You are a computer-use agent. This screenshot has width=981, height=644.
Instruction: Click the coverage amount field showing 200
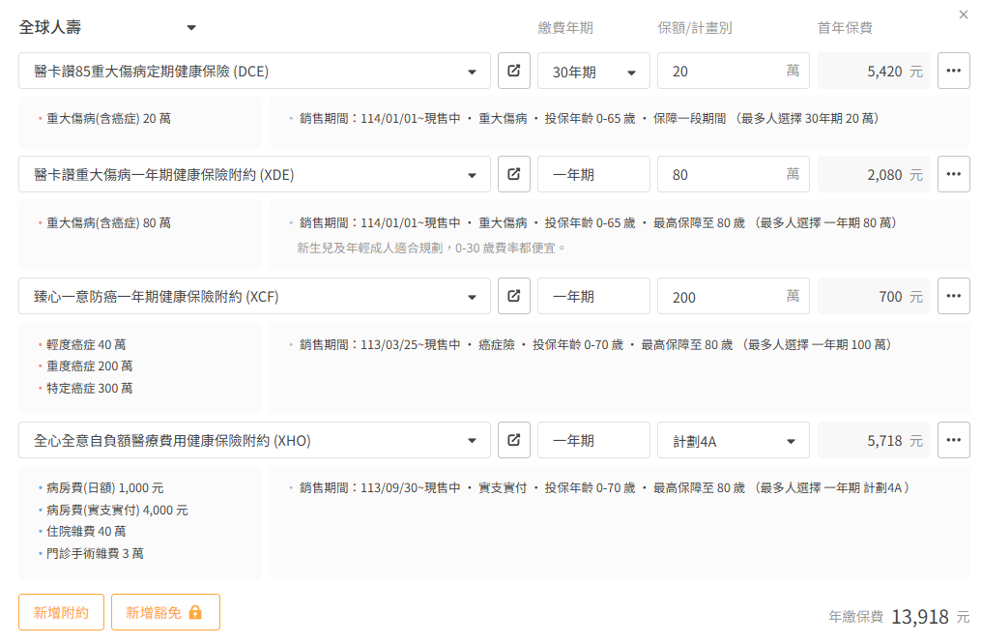720,297
